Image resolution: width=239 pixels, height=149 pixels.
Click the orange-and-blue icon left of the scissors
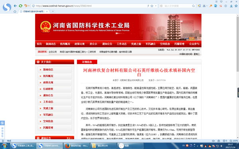click(199, 6)
